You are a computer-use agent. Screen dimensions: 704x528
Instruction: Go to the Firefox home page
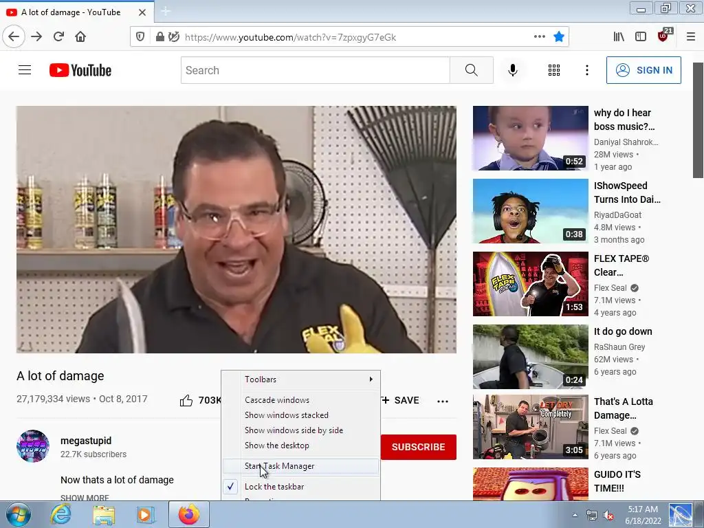coord(80,37)
